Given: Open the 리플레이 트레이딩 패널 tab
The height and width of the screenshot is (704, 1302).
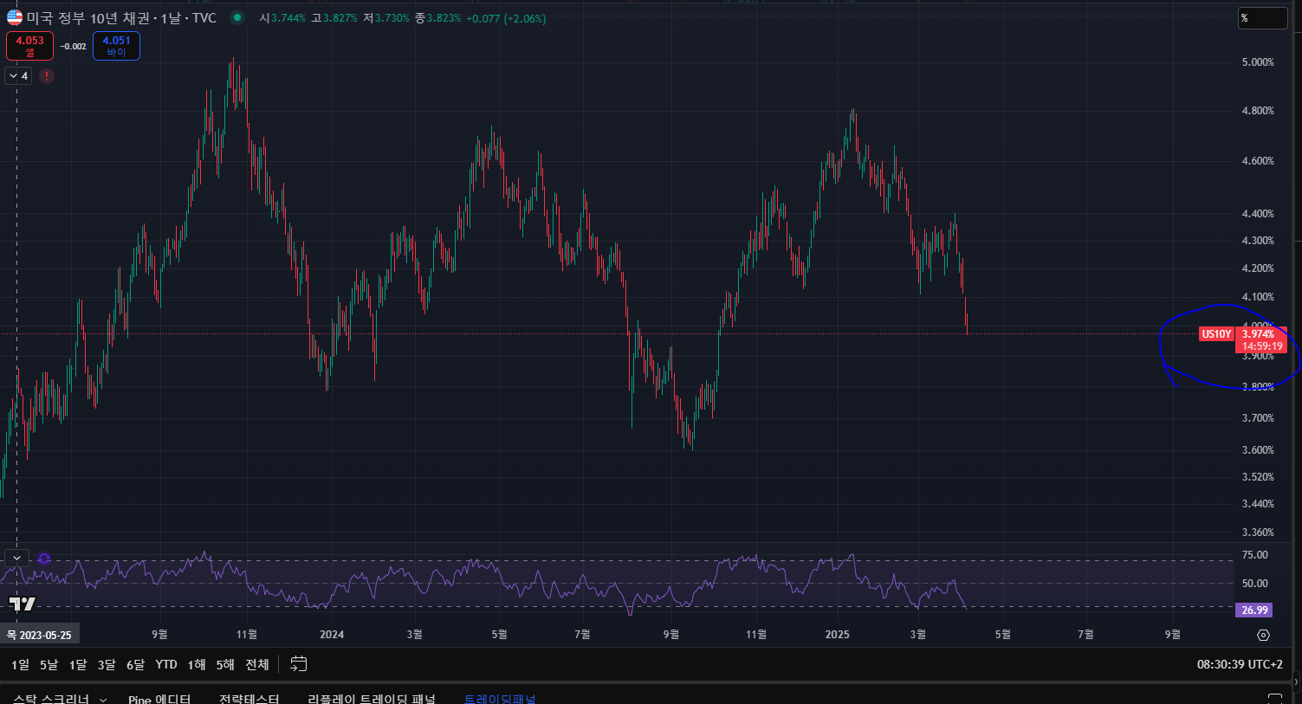Looking at the screenshot, I should 372,698.
